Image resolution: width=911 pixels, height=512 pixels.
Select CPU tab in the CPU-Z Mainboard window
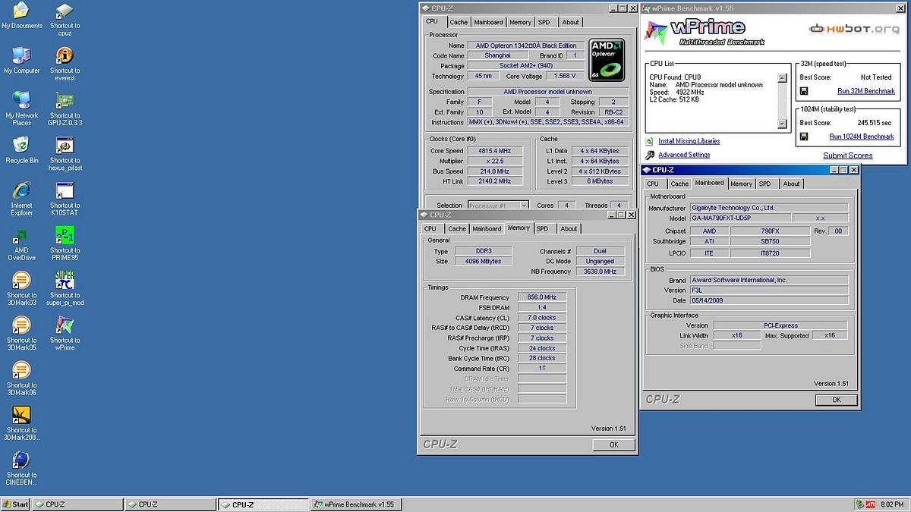(x=653, y=184)
